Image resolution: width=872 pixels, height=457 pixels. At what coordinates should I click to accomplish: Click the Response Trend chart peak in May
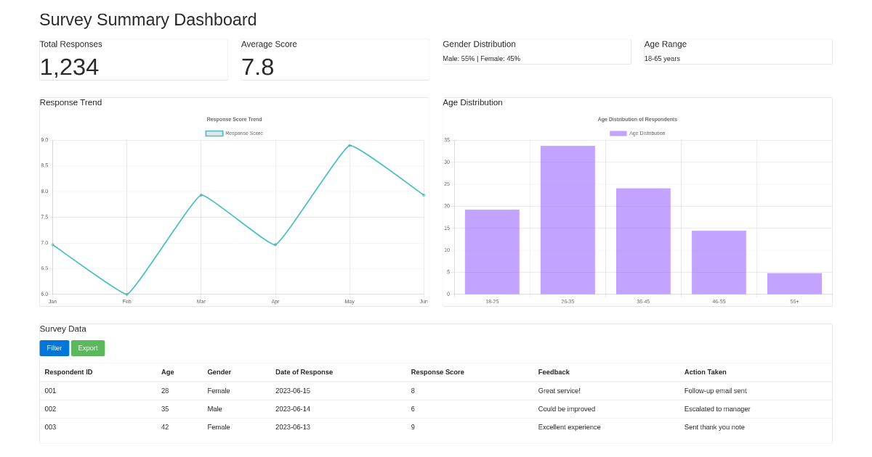click(350, 145)
